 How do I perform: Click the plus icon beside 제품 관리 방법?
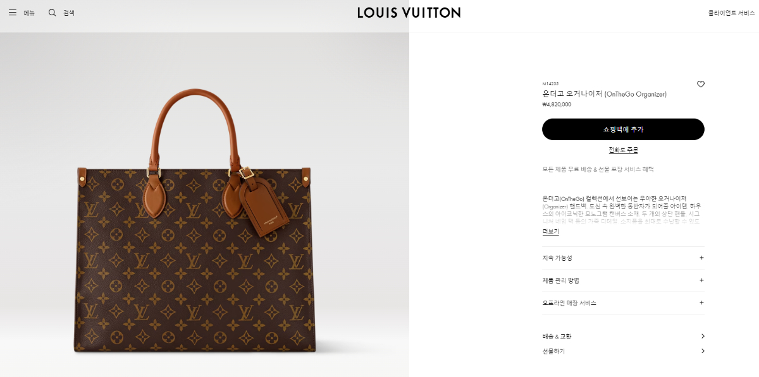(701, 280)
